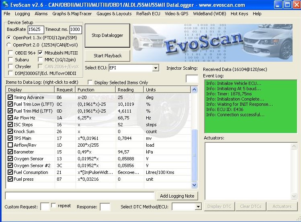
Task: Open the File menu
Action: (7, 14)
